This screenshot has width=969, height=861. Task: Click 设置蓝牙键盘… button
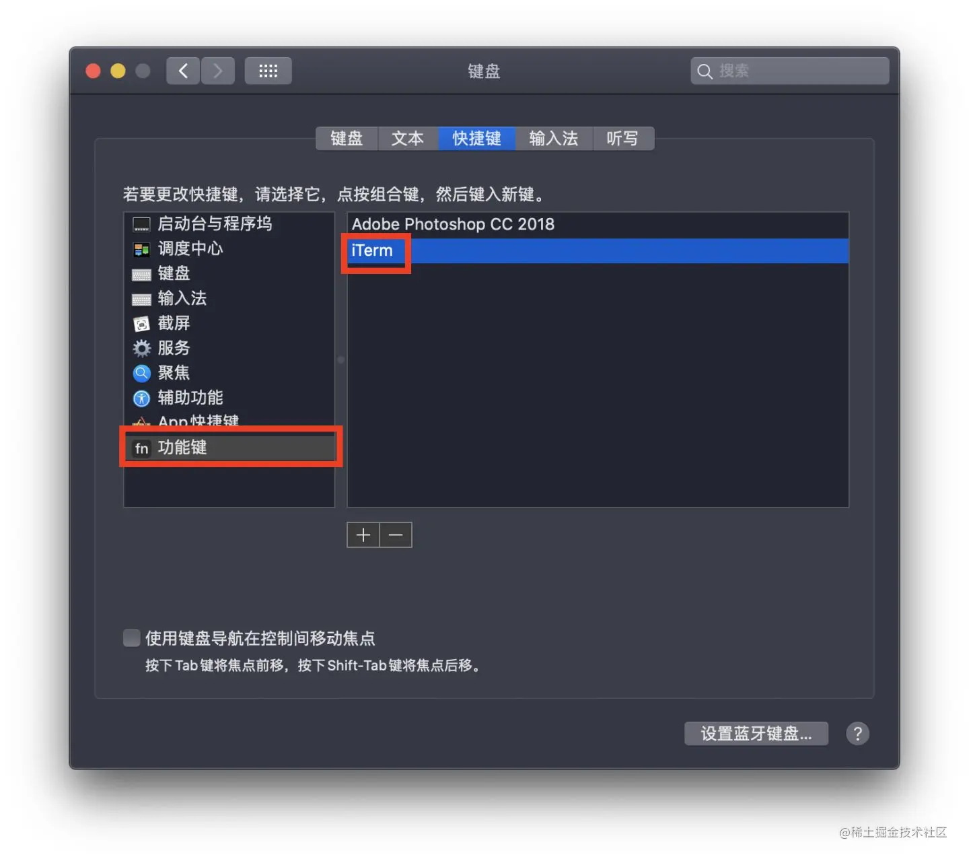(756, 733)
